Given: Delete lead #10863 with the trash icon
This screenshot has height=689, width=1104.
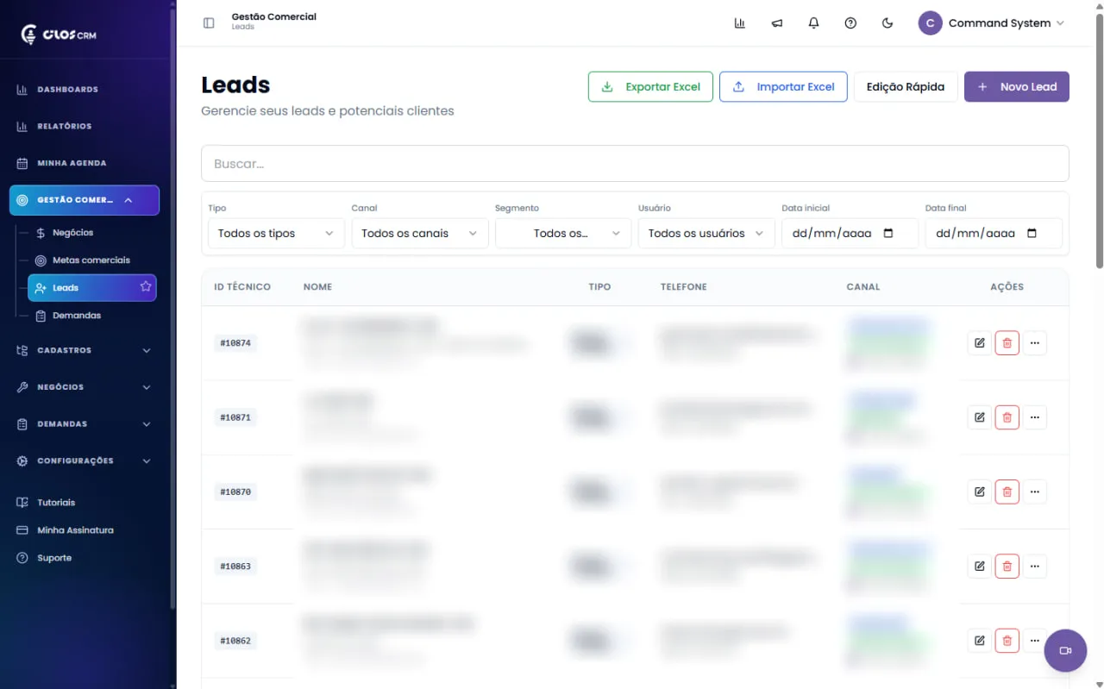Looking at the screenshot, I should point(1007,567).
